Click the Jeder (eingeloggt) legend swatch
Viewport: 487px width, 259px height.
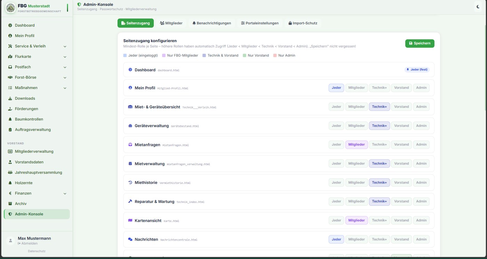[x=125, y=55]
